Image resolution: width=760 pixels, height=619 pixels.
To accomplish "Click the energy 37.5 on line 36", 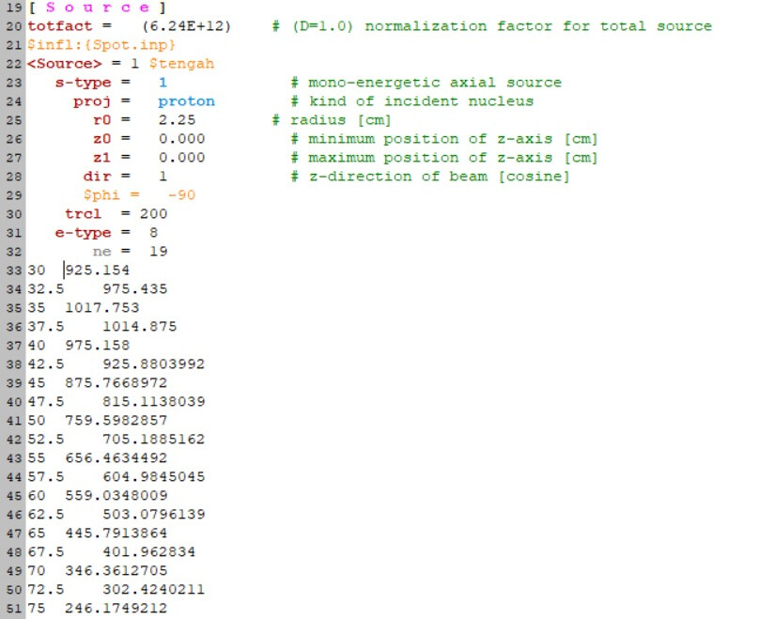I will point(45,327).
